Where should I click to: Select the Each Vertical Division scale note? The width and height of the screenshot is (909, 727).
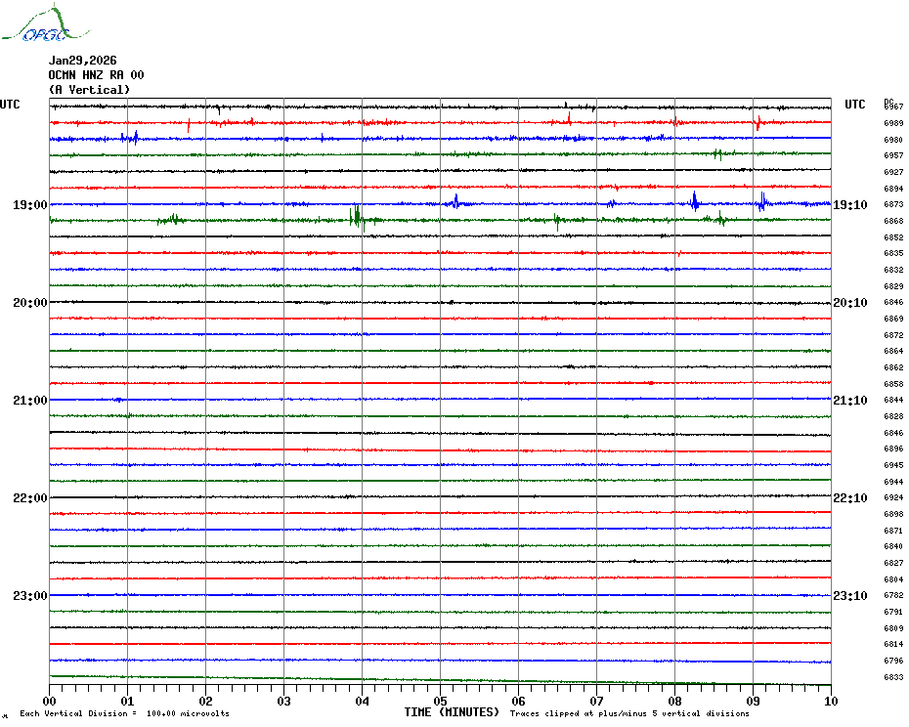124,713
